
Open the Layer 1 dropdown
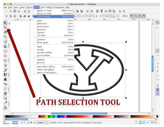click(42, 123)
